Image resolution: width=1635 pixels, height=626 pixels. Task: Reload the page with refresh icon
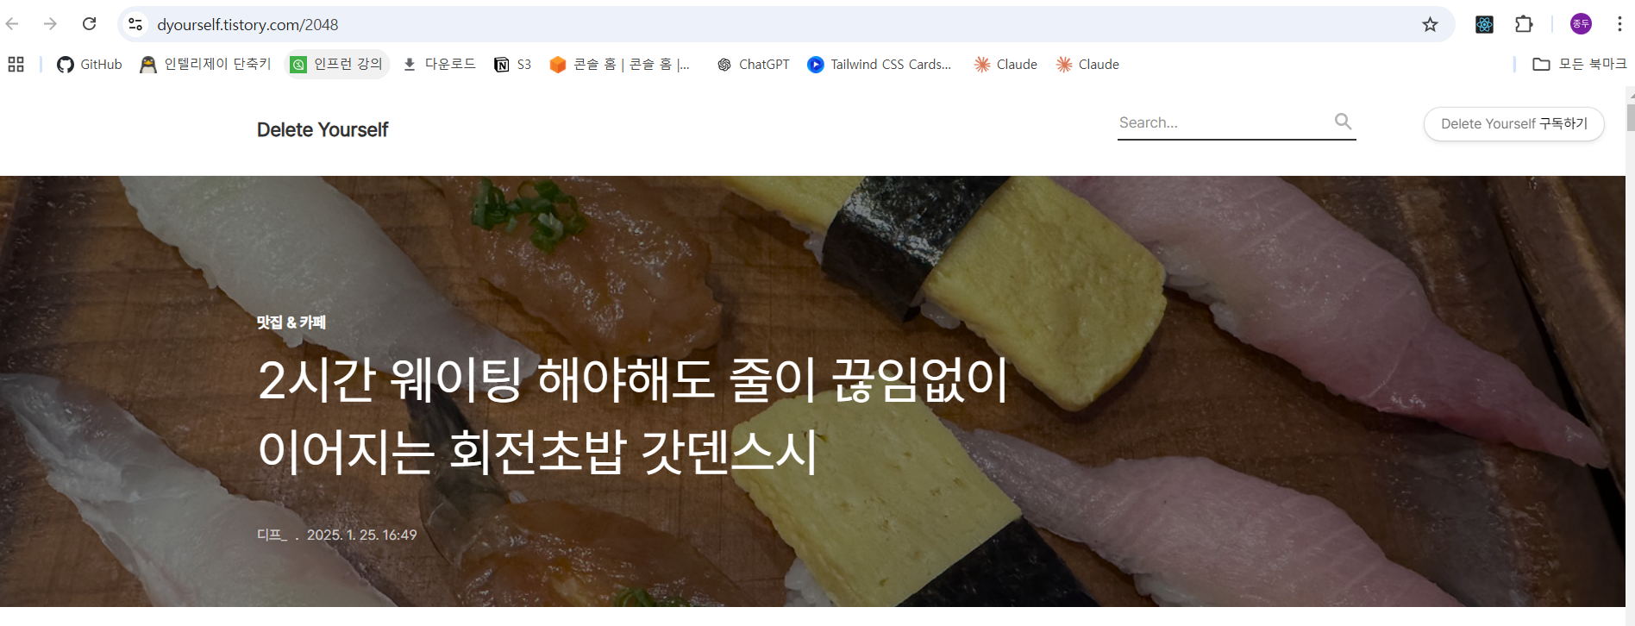tap(89, 24)
